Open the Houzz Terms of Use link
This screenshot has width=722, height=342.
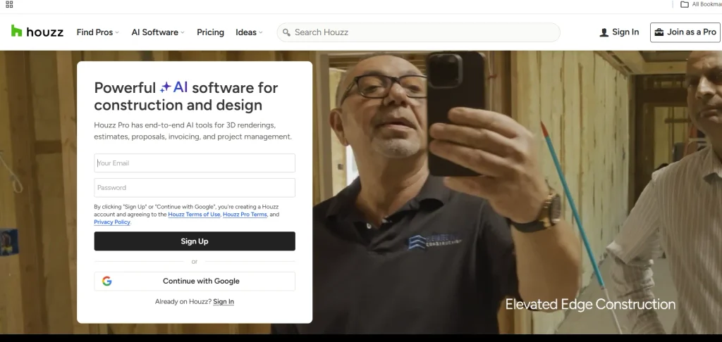195,215
